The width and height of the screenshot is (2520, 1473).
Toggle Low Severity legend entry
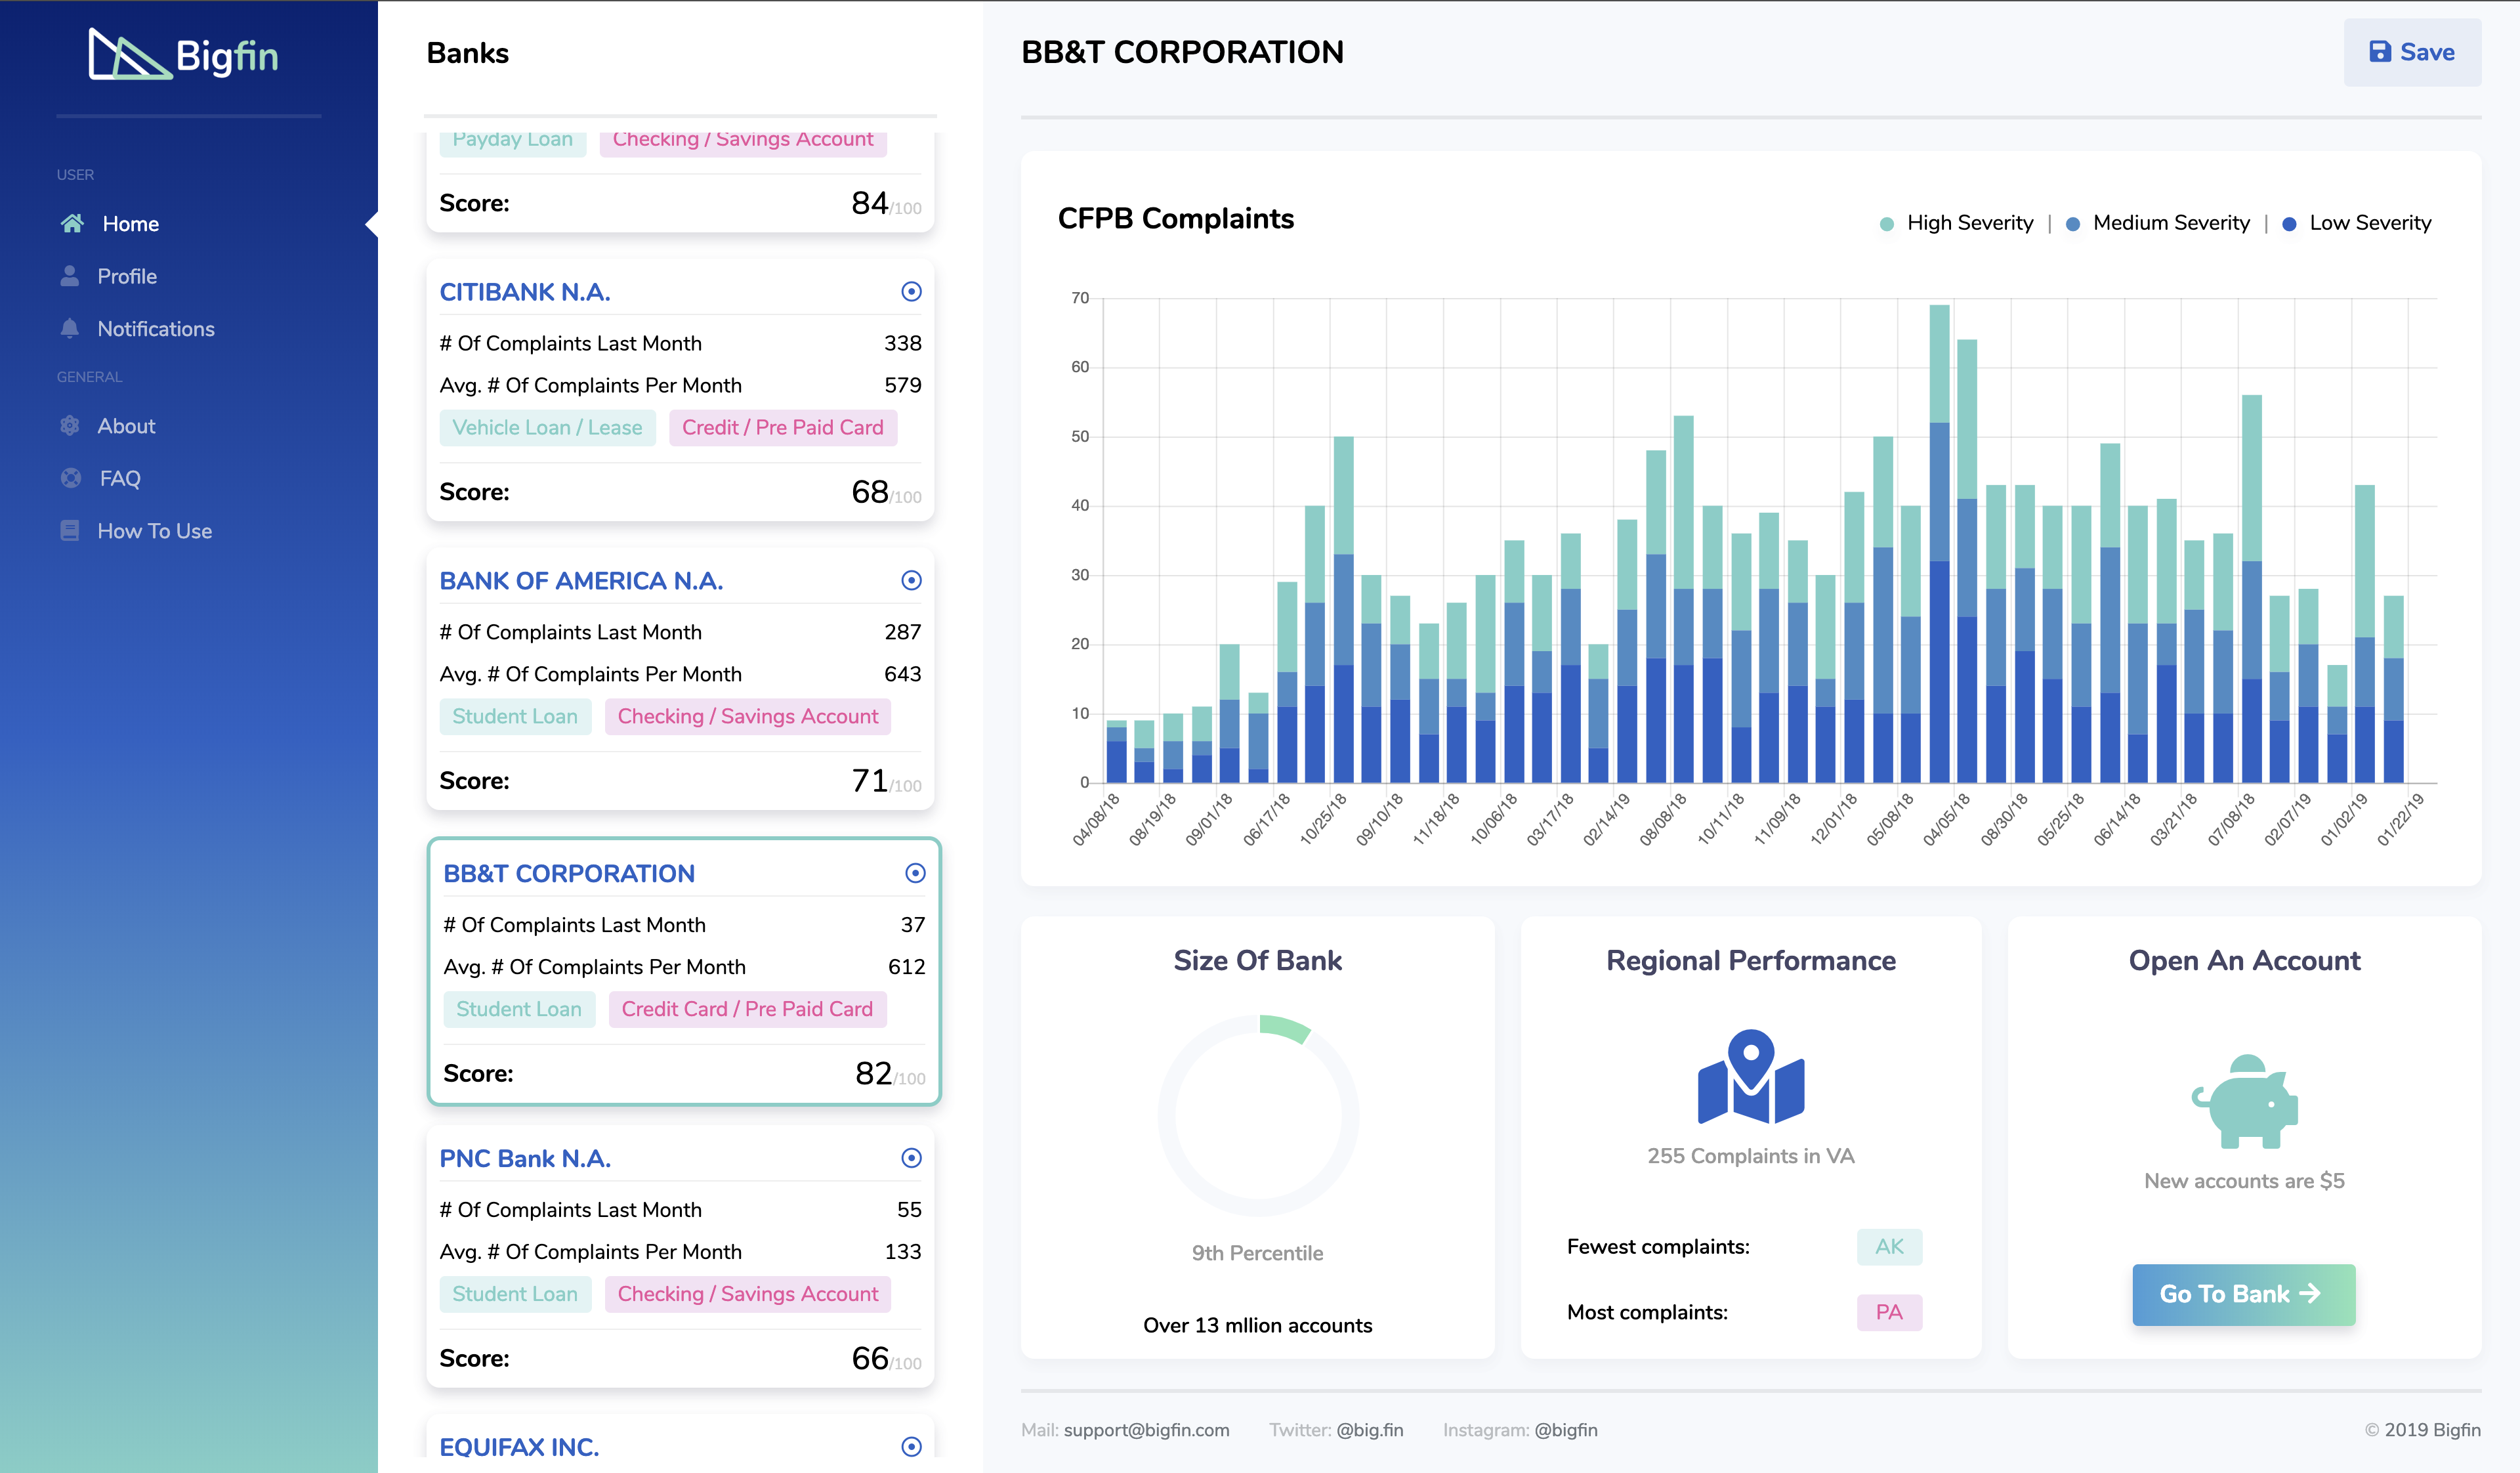[2357, 223]
